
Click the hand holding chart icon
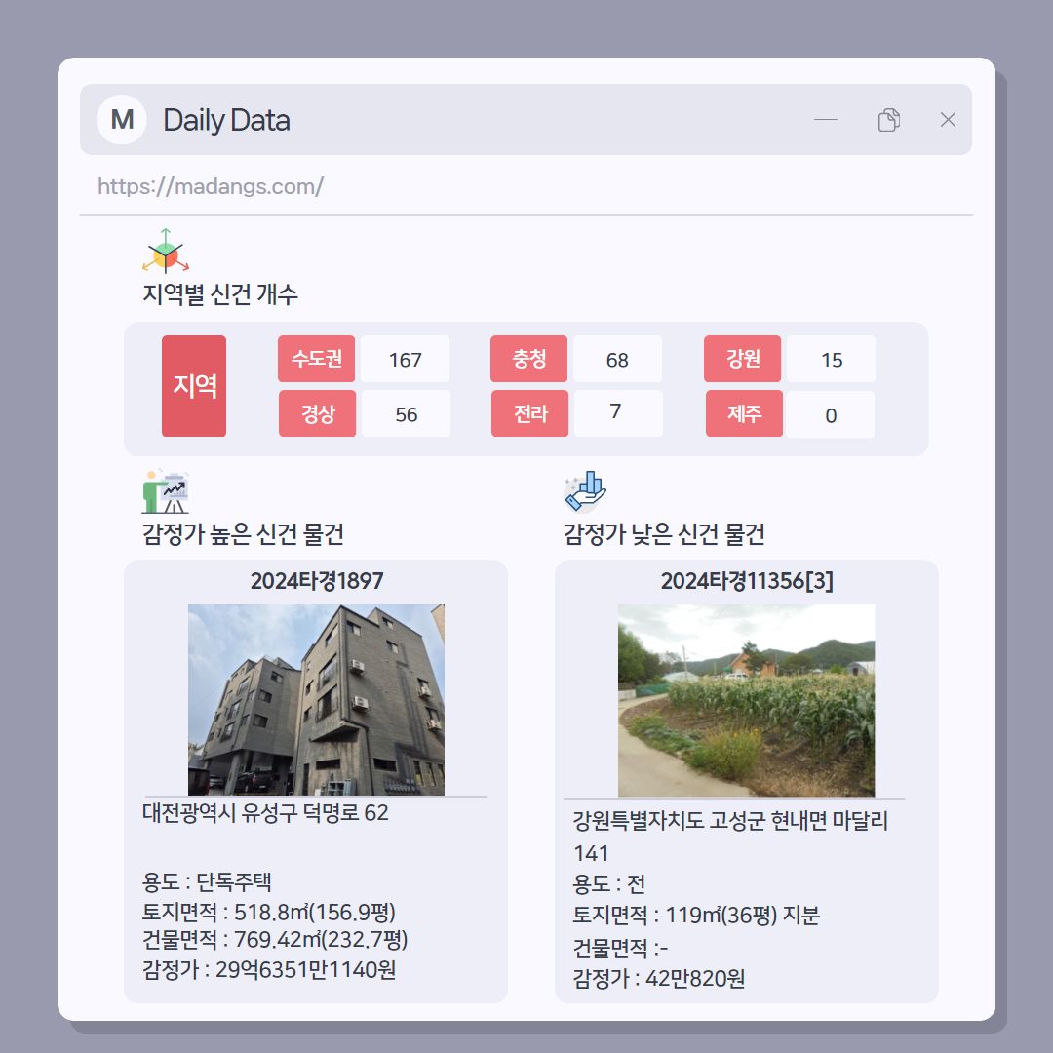click(585, 491)
